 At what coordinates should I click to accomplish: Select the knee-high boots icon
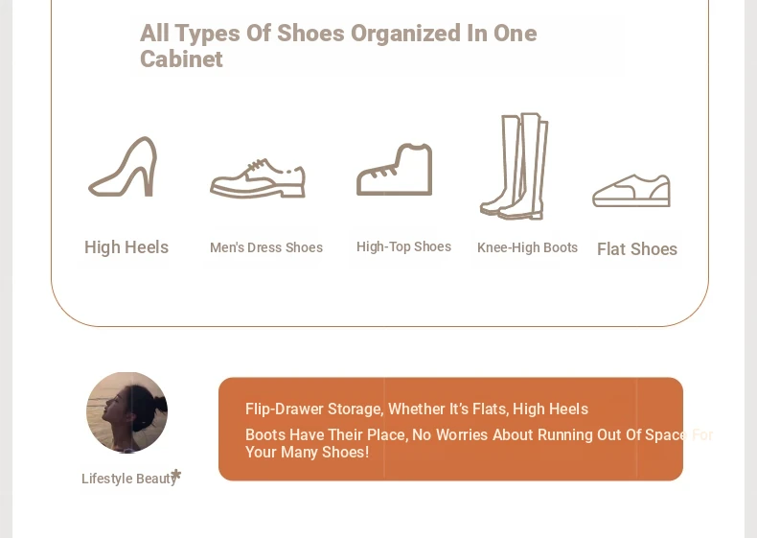coord(515,166)
